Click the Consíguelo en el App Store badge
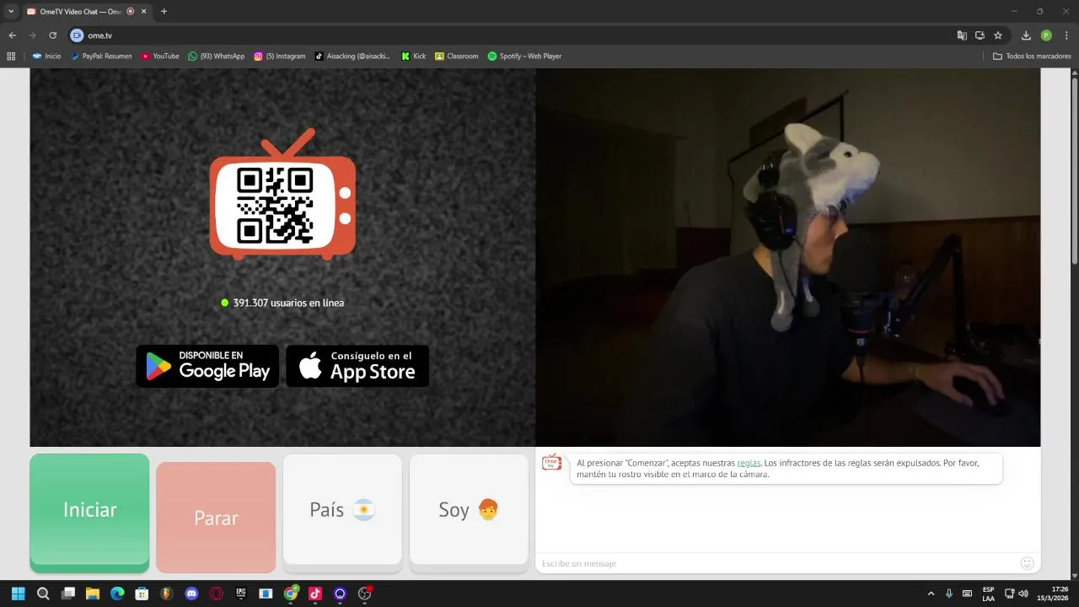 357,366
